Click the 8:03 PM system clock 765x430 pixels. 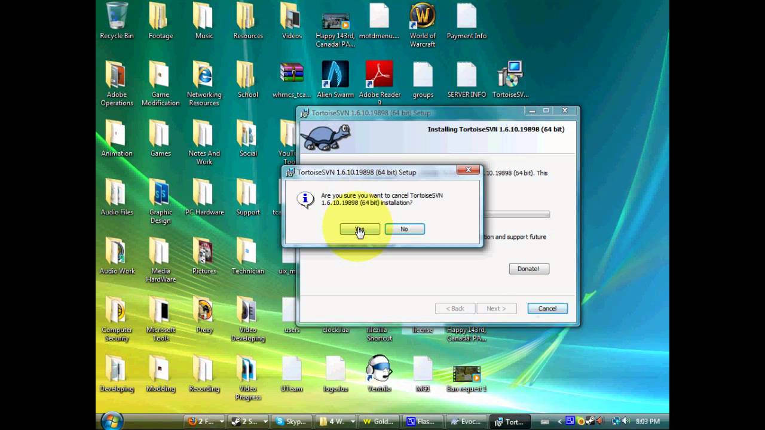648,422
